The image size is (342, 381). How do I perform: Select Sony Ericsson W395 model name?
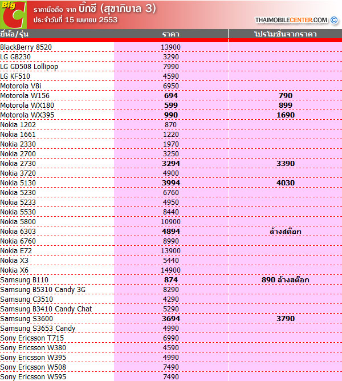(x=33, y=358)
